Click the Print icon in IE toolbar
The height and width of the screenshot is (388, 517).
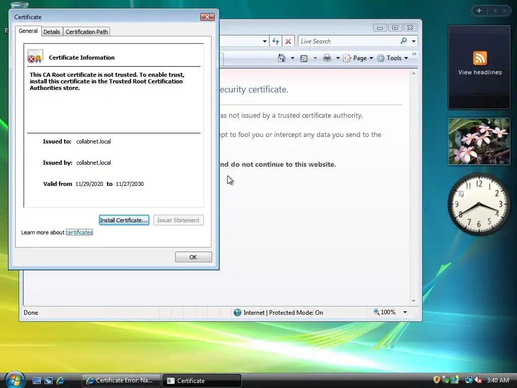pyautogui.click(x=327, y=59)
